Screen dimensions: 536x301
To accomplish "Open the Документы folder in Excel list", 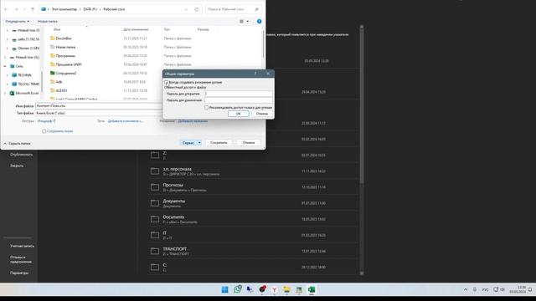I will [x=253, y=203].
